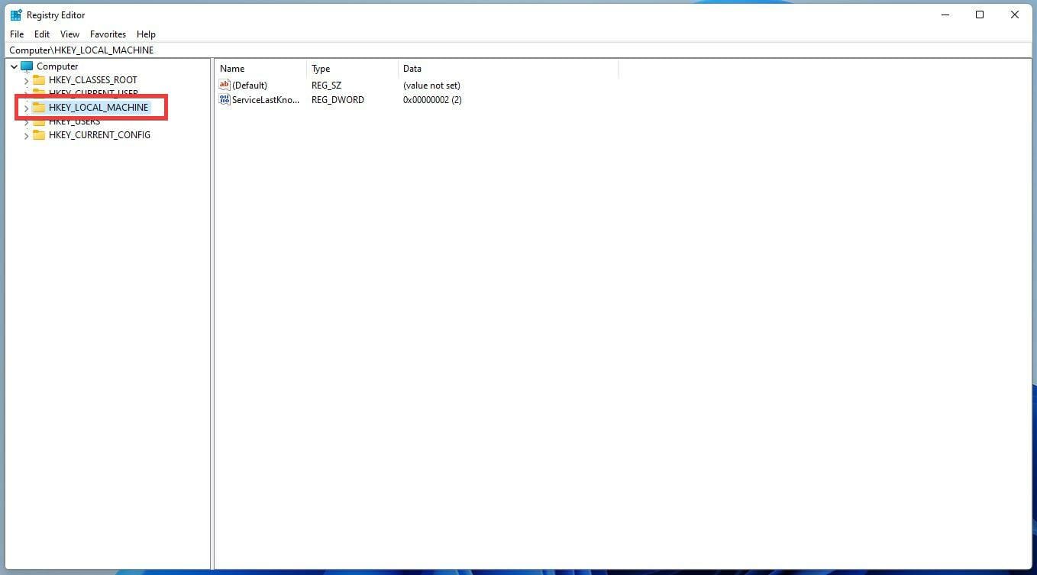Open the Help menu
This screenshot has height=575, width=1037.
point(146,34)
